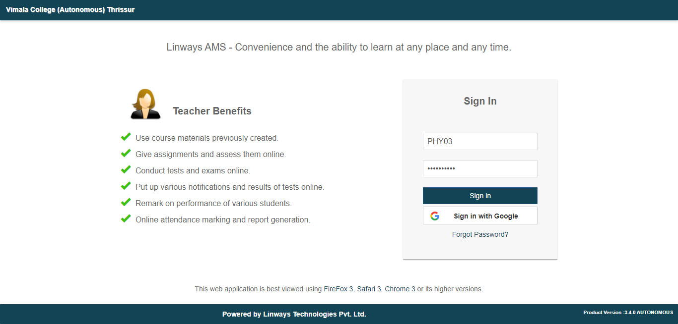Click Vimala College (Autonomous) Thrissur header title
678x324 pixels.
pos(70,9)
